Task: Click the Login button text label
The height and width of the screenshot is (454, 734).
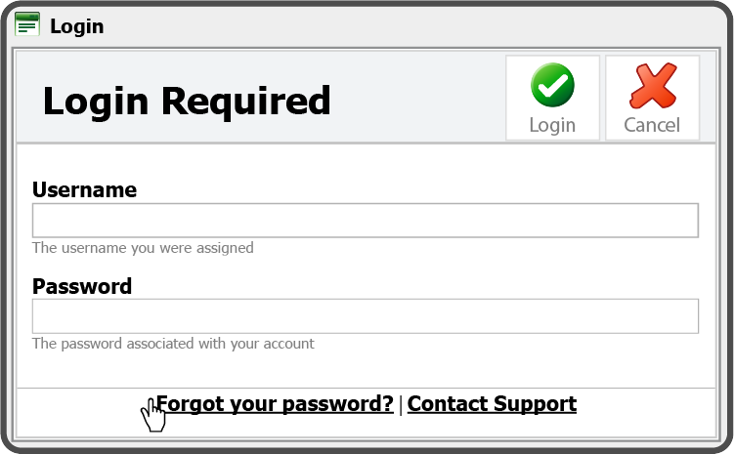Action: click(x=552, y=125)
